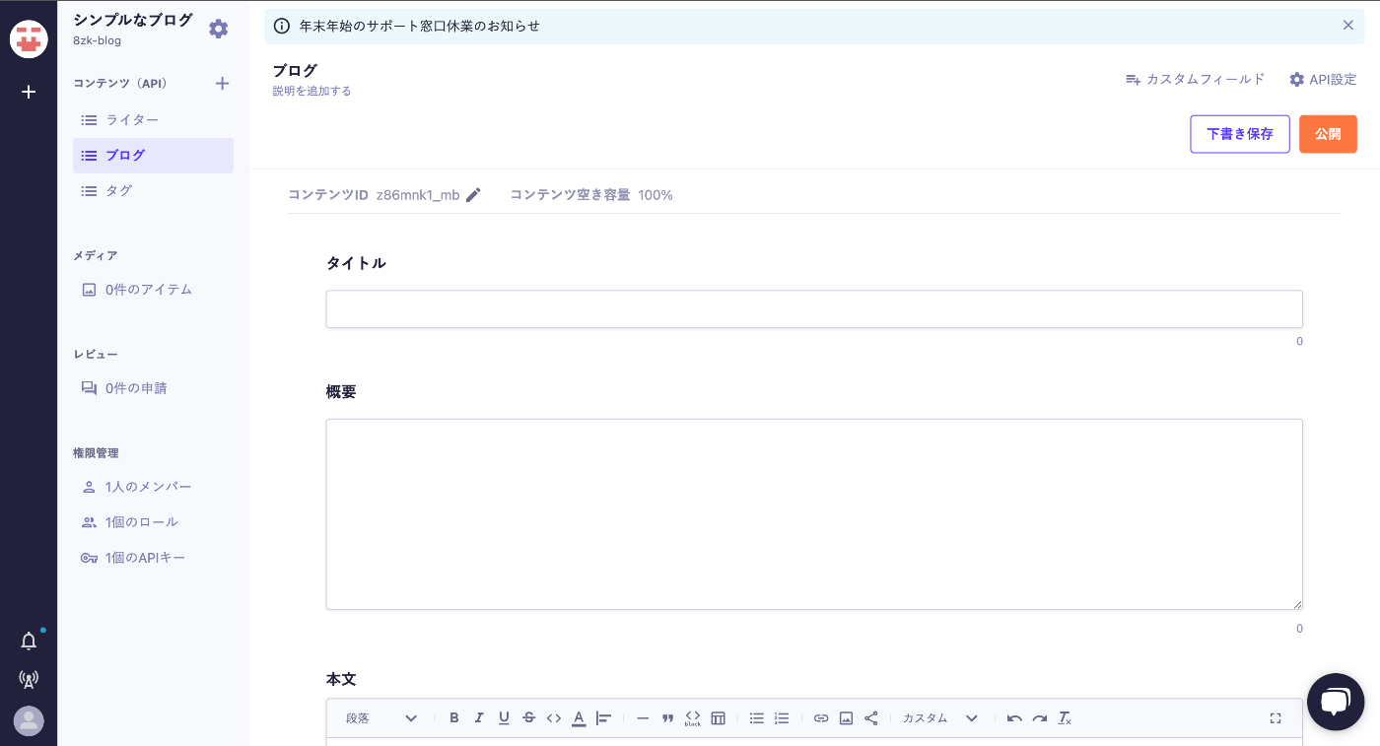Image resolution: width=1380 pixels, height=746 pixels.
Task: Insert an image into body
Action: pyautogui.click(x=846, y=718)
